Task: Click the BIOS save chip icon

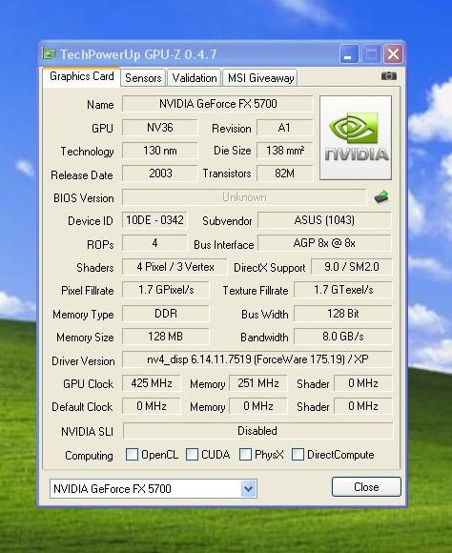Action: click(381, 196)
